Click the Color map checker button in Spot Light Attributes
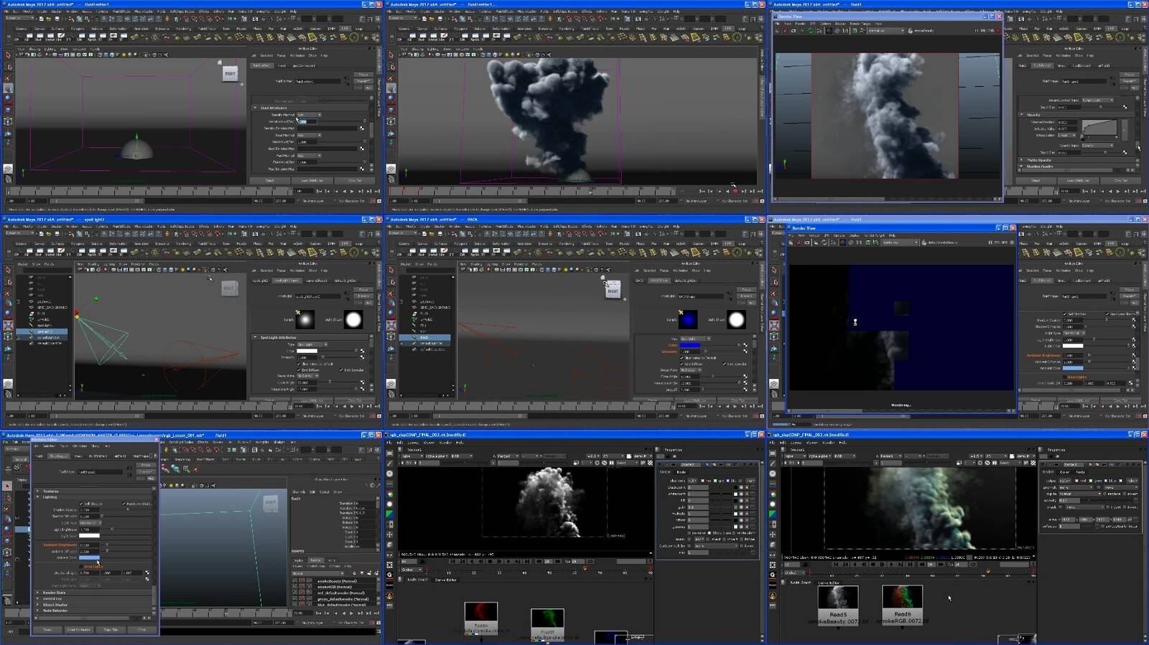 pos(362,351)
